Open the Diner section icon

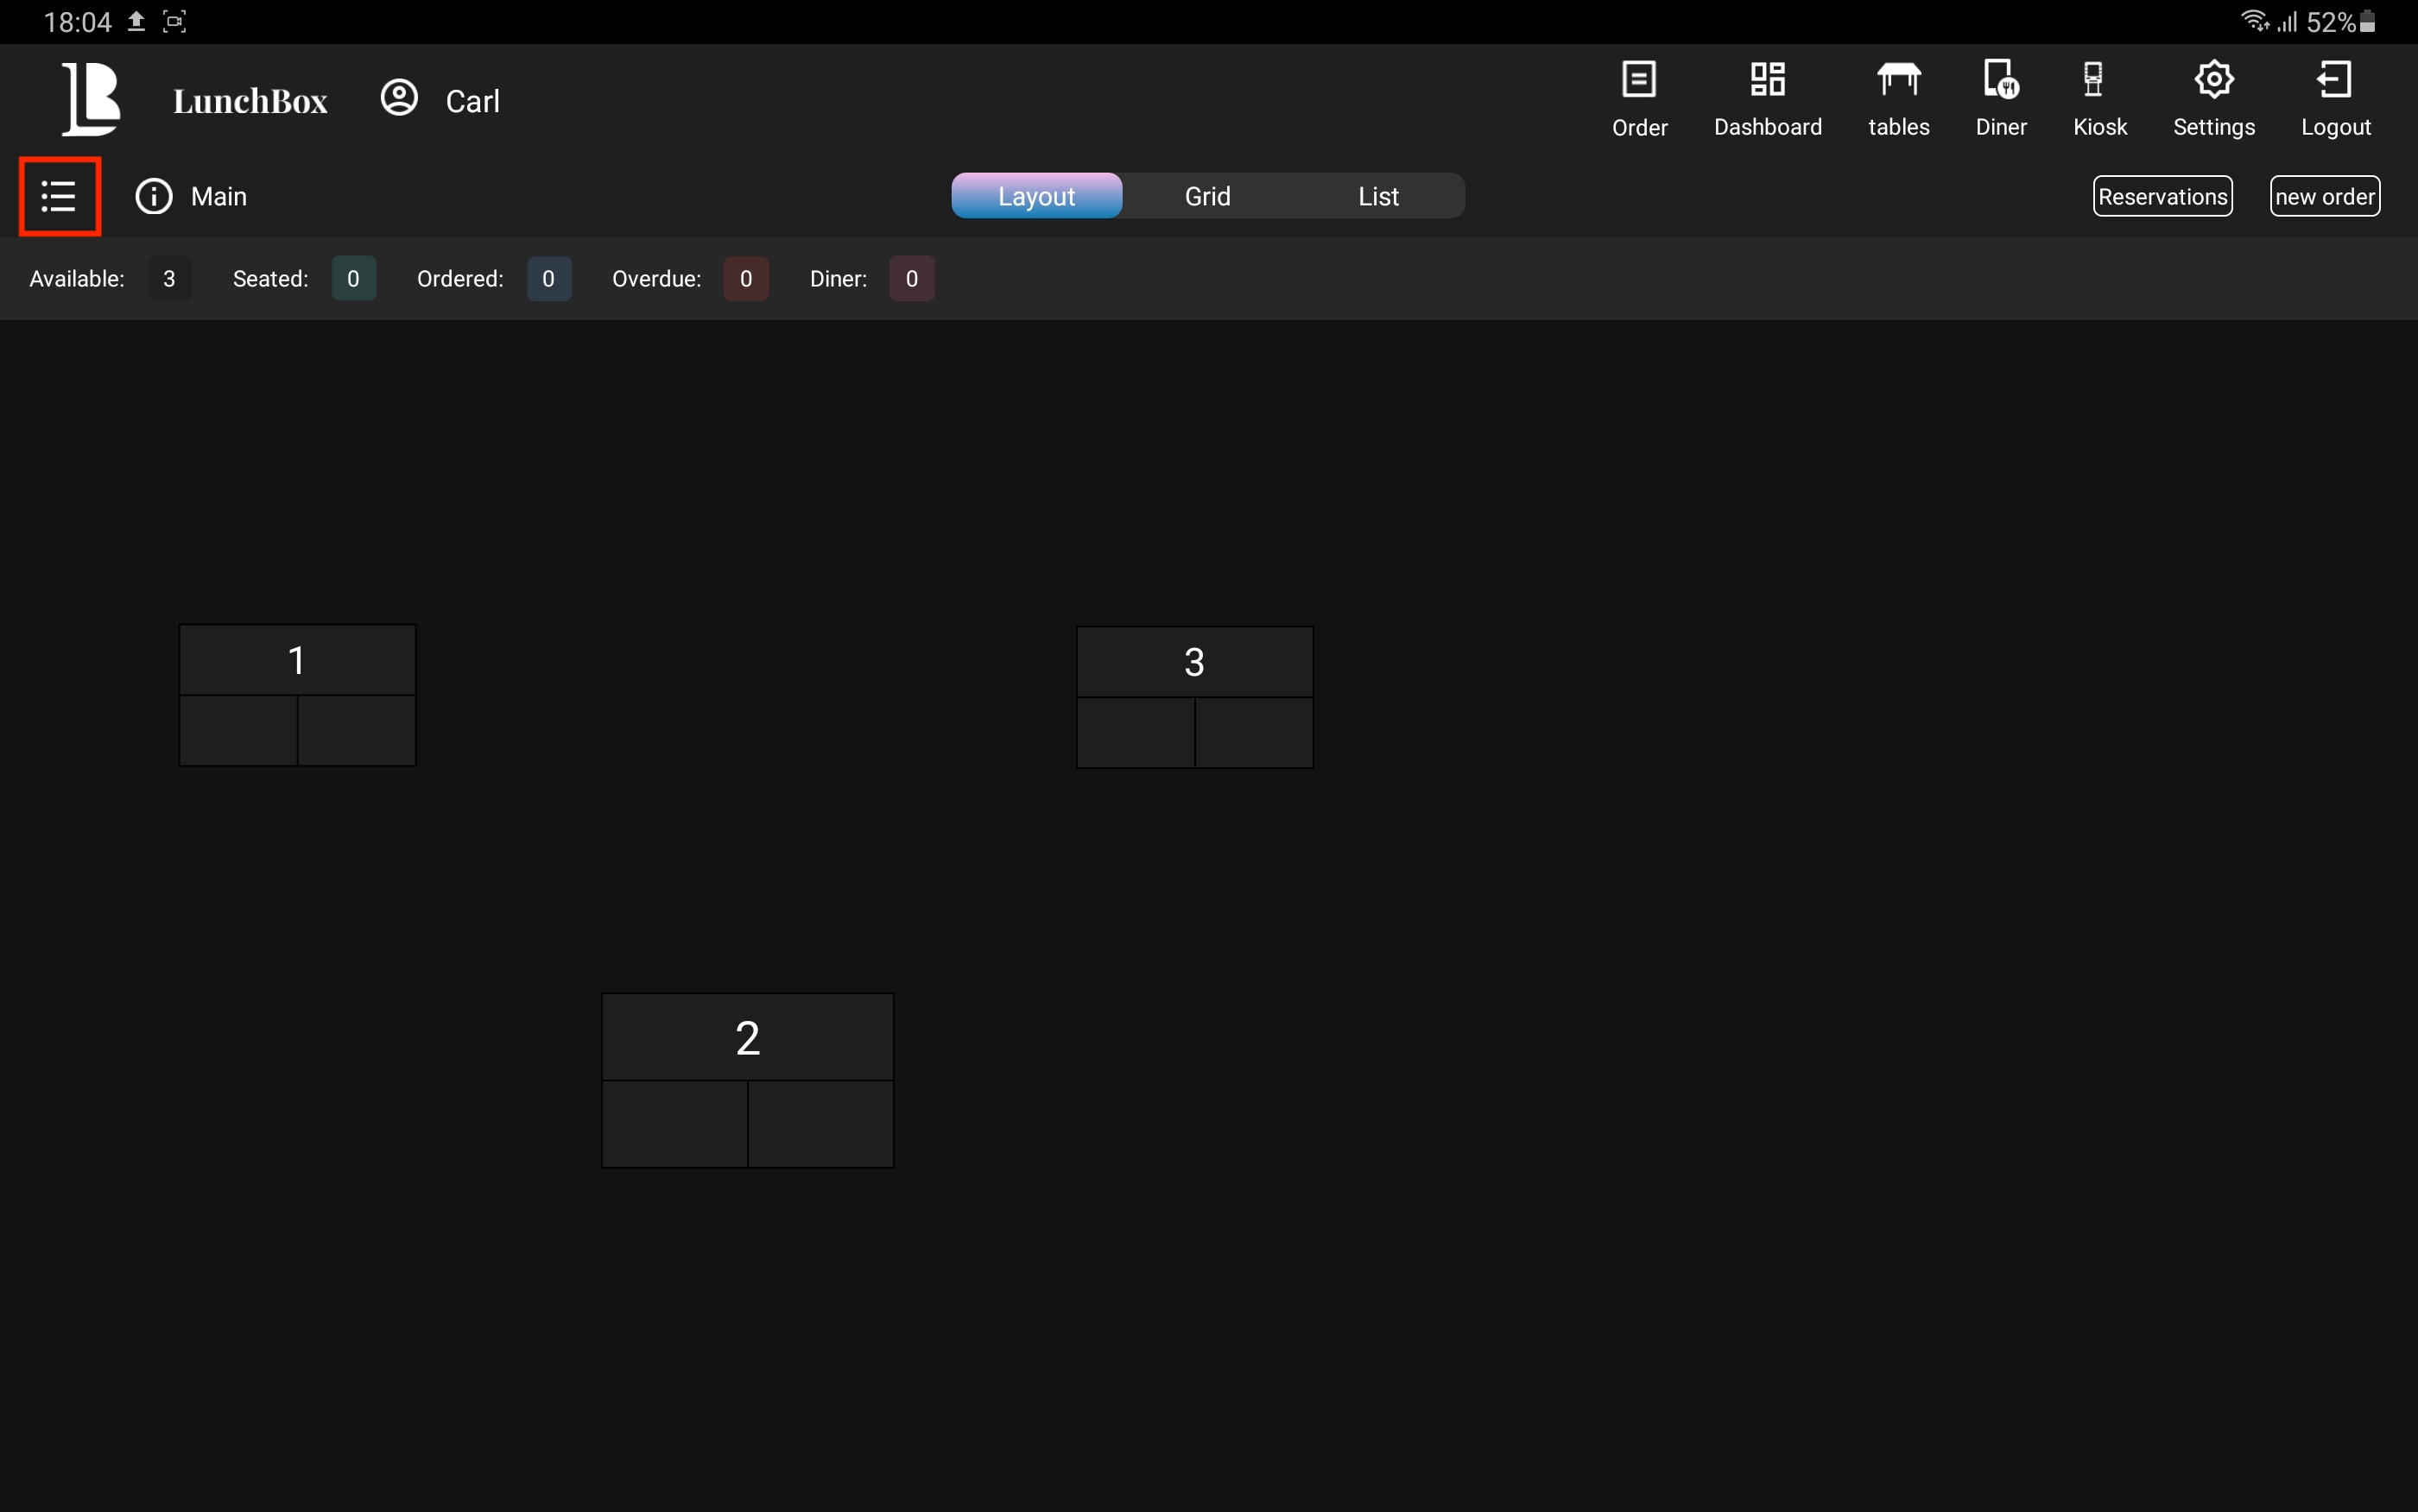pyautogui.click(x=2001, y=80)
